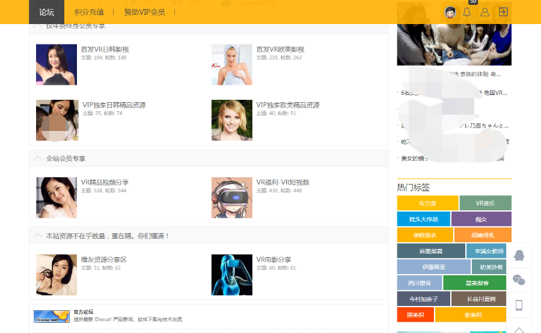The width and height of the screenshot is (541, 333).
Task: Select the 西川里音 hot tag
Action: tap(420, 283)
